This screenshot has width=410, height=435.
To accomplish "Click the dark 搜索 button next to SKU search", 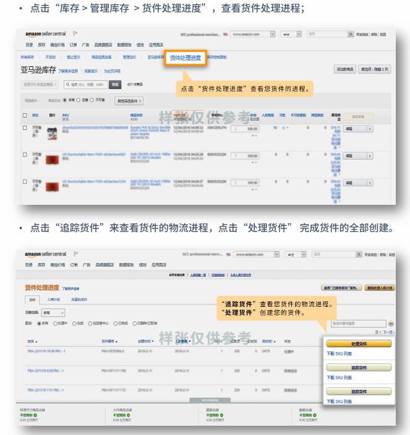I will 115,85.
